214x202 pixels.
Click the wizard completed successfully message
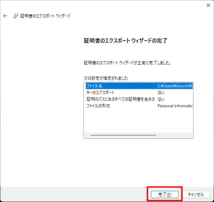coord(127,63)
